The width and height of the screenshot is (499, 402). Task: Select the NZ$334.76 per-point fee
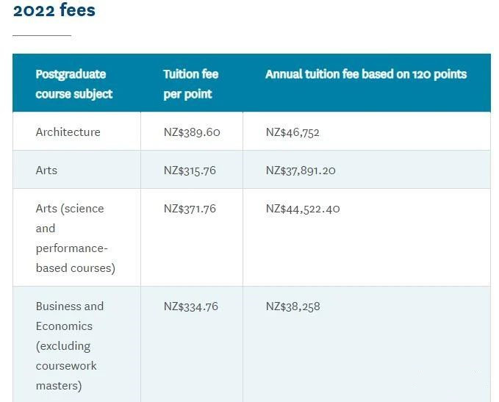(191, 306)
